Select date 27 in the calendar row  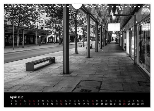click(129, 104)
